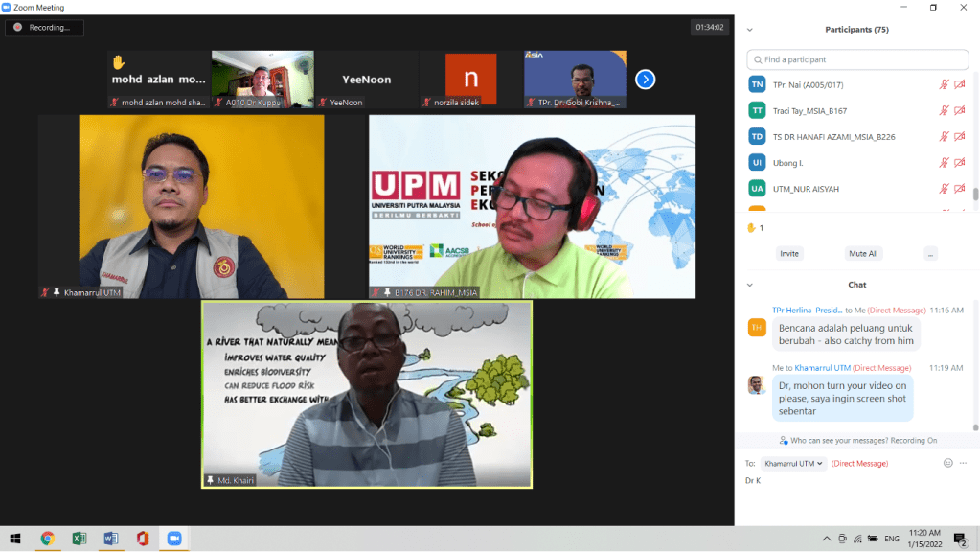The width and height of the screenshot is (980, 552).
Task: Click the Recording indicator
Action: coord(44,28)
